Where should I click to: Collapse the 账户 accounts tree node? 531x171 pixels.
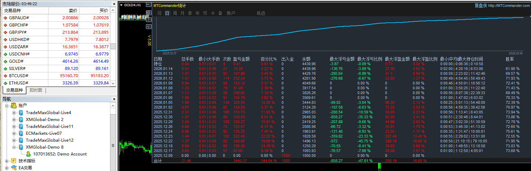click(7, 106)
